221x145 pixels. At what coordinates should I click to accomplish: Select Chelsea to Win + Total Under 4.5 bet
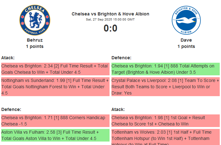tap(55, 69)
